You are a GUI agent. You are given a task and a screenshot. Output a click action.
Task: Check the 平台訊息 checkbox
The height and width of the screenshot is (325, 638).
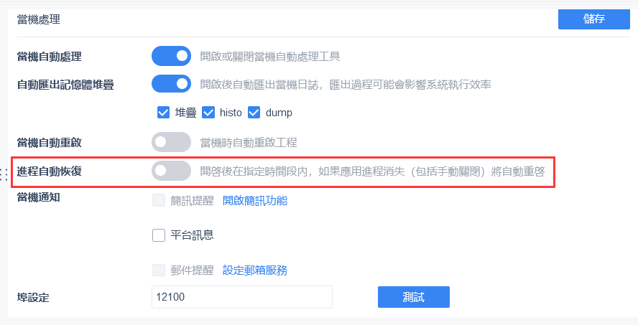159,235
